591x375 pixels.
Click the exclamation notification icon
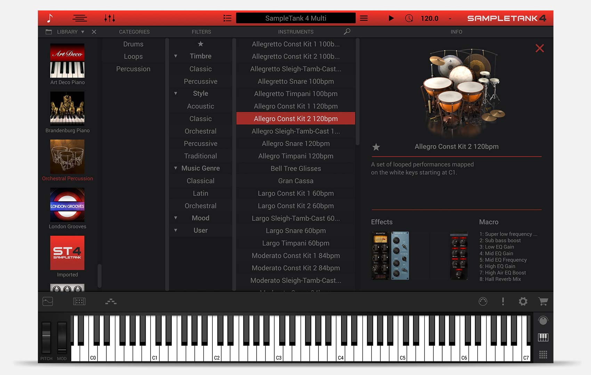click(x=503, y=302)
